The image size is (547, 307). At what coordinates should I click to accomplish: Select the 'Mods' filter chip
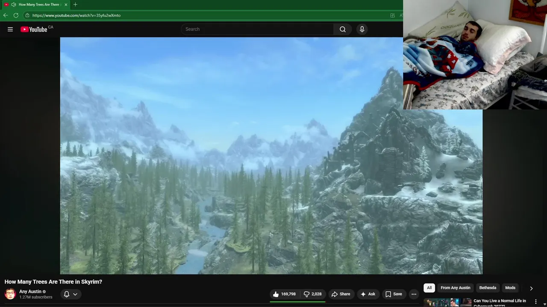[510, 288]
